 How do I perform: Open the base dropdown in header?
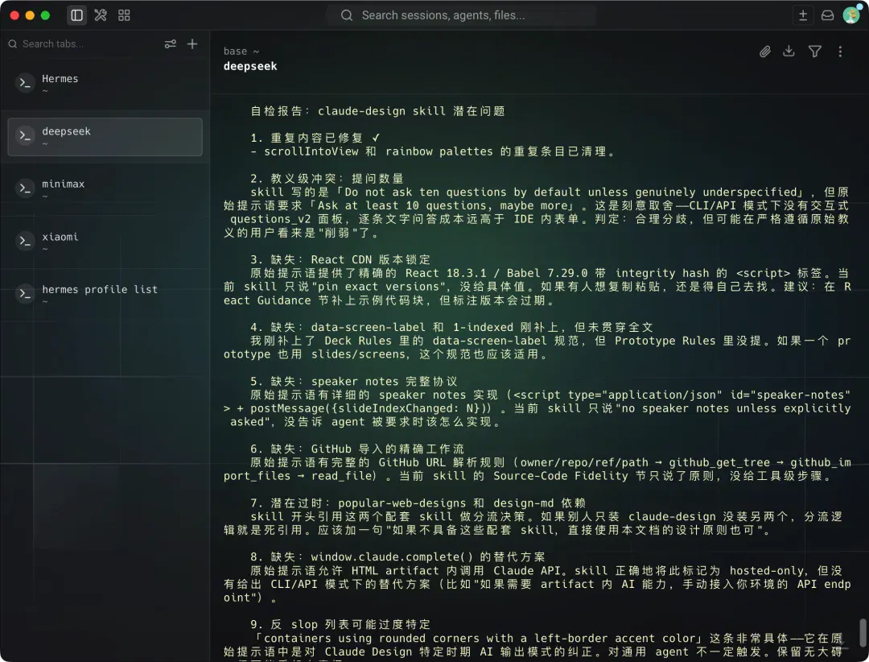241,51
